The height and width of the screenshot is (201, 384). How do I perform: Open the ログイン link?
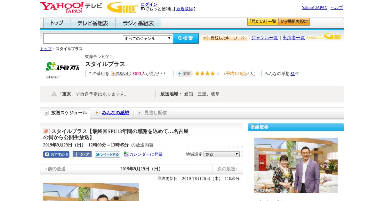(x=149, y=4)
